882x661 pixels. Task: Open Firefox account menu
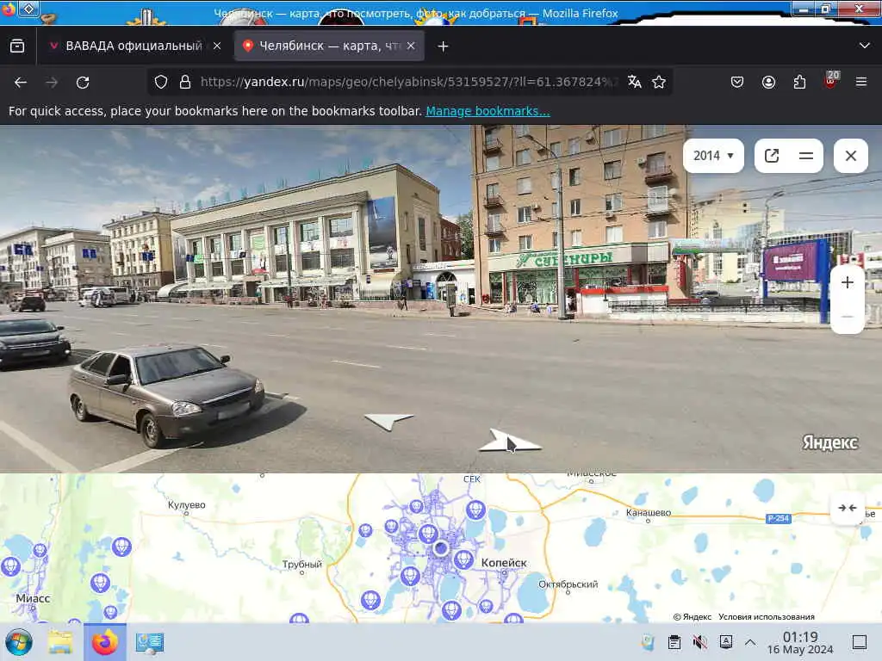768,82
